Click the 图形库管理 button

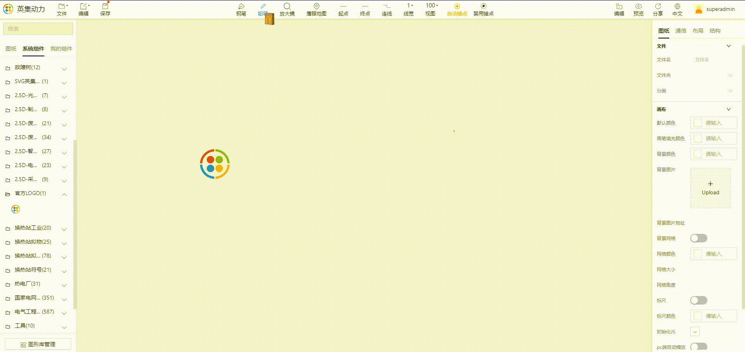click(38, 344)
